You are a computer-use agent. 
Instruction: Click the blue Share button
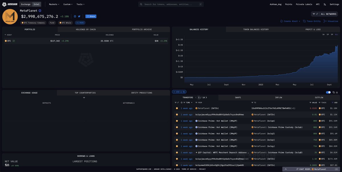91,16
